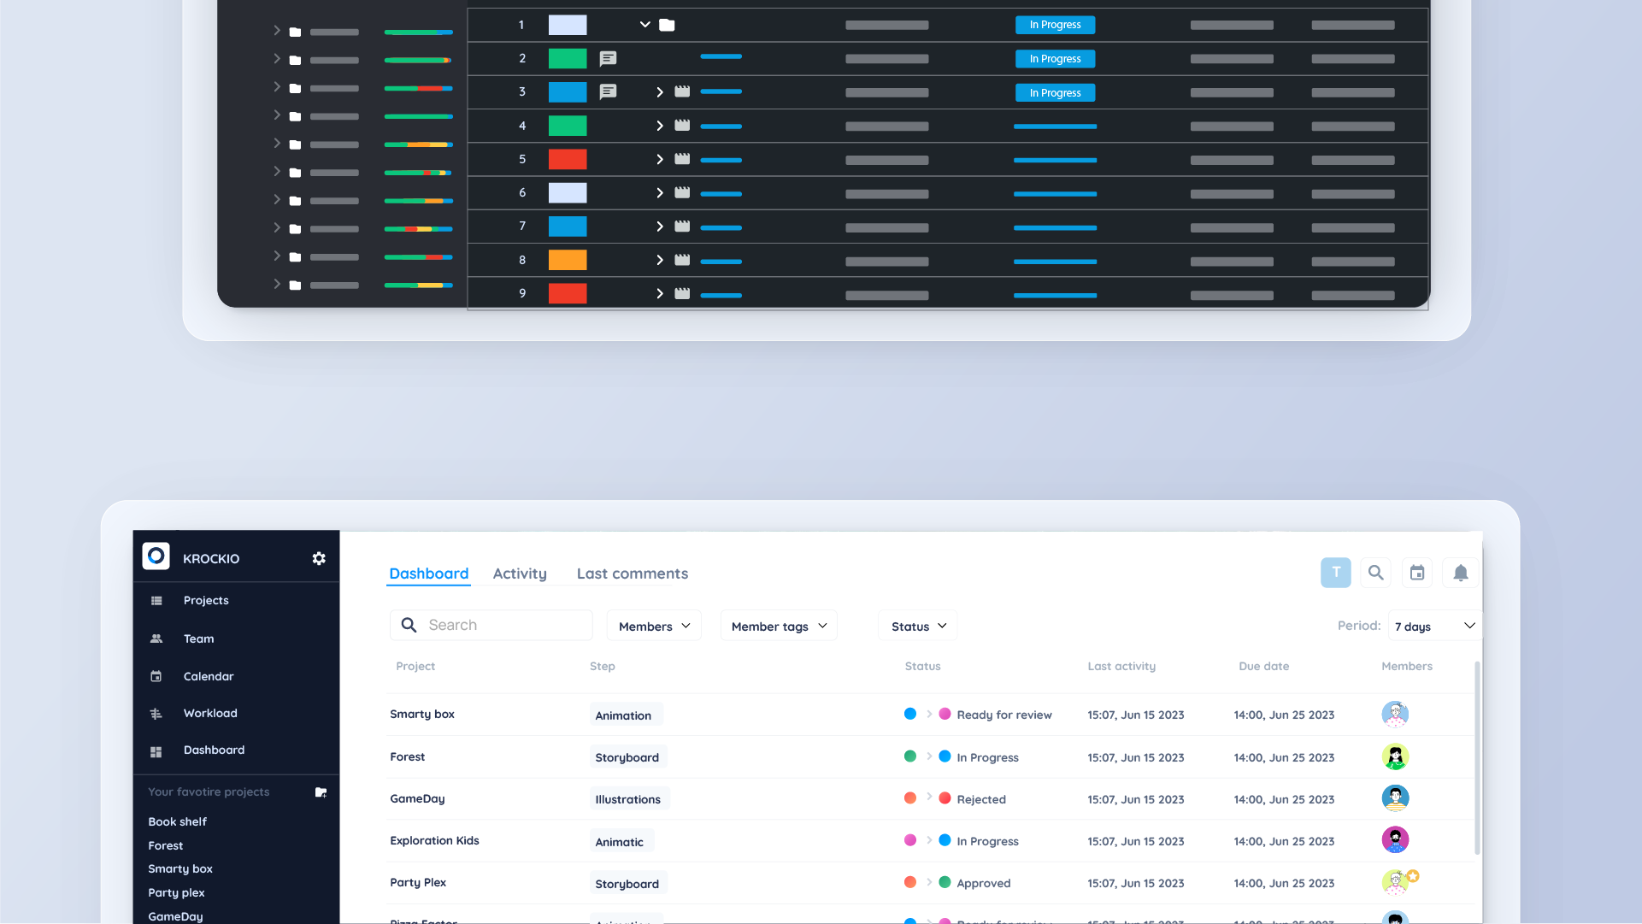The image size is (1642, 924).
Task: Open the Period 7 days dropdown
Action: click(1435, 626)
